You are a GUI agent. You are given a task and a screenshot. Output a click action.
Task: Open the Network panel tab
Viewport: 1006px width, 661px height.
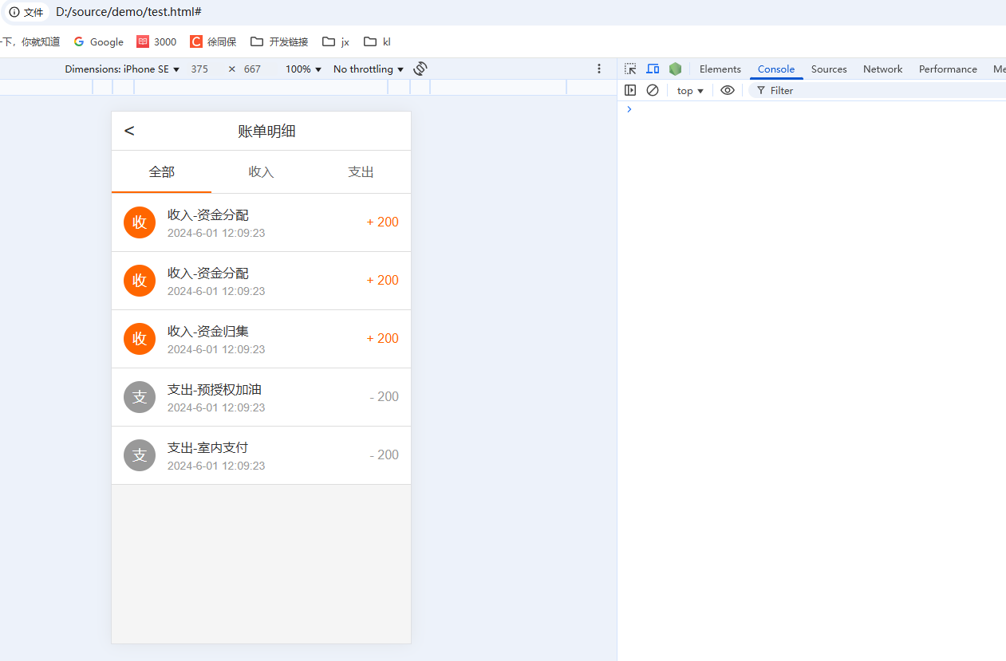pos(882,69)
